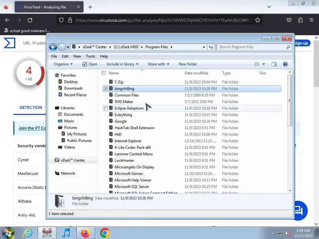
Task: Open the View menu
Action: [x=77, y=56]
